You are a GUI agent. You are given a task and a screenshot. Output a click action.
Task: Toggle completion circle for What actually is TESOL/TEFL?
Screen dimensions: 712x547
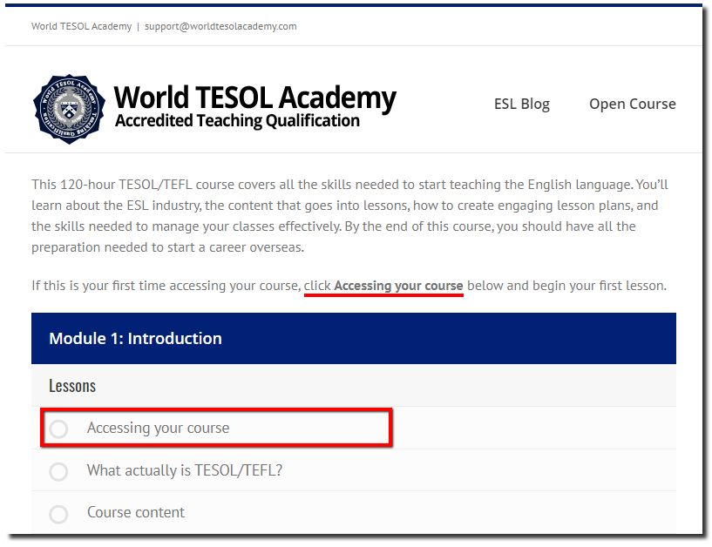58,471
